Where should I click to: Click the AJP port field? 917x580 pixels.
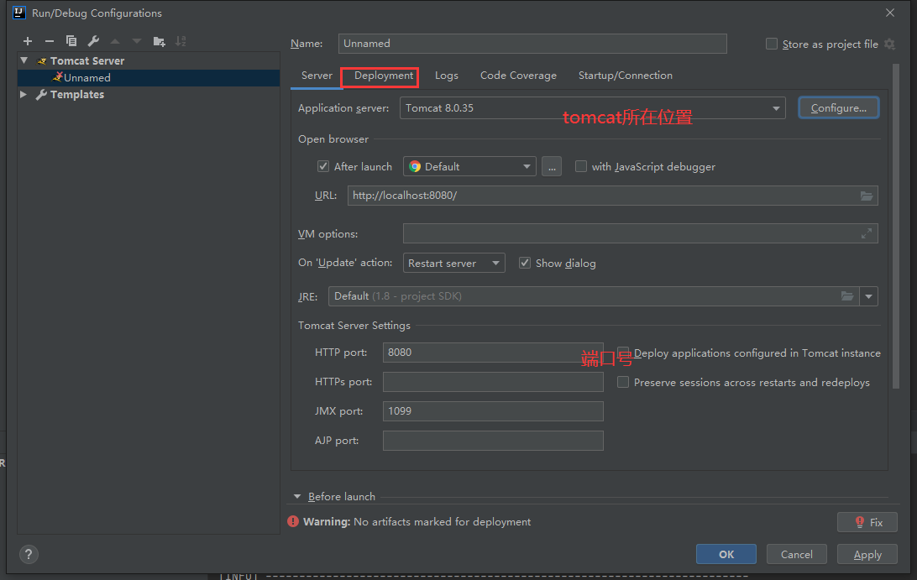point(493,441)
